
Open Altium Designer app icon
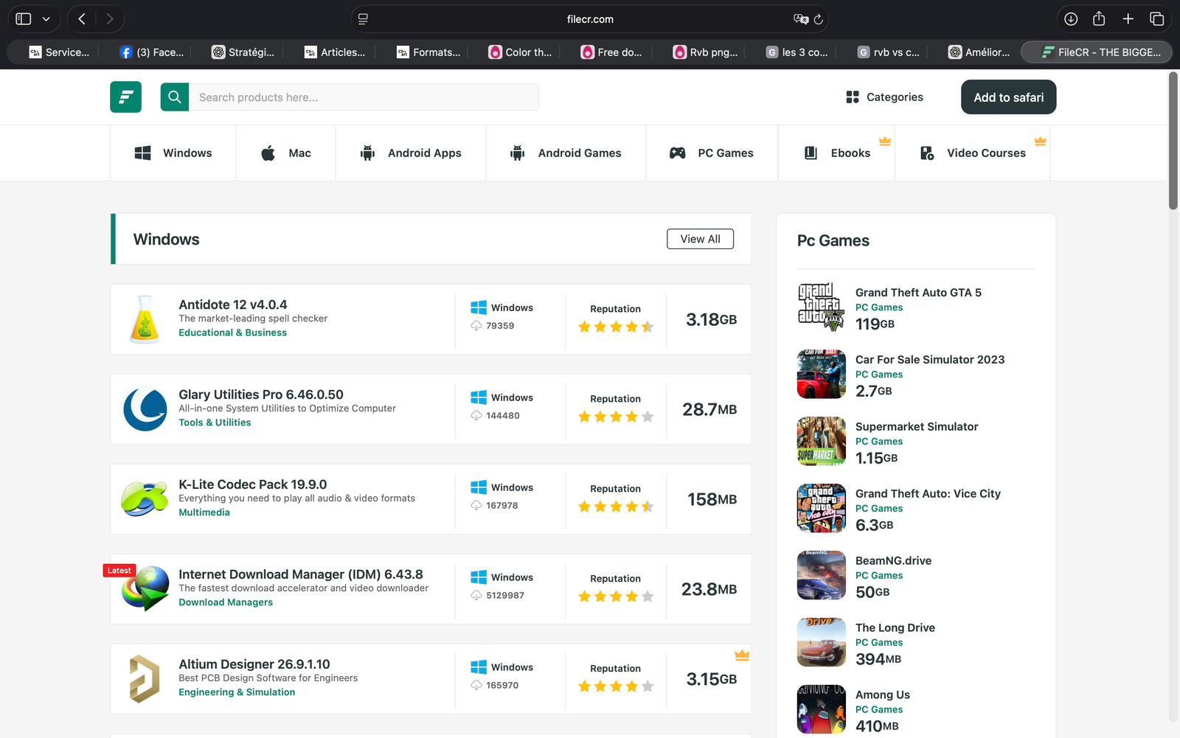[145, 679]
